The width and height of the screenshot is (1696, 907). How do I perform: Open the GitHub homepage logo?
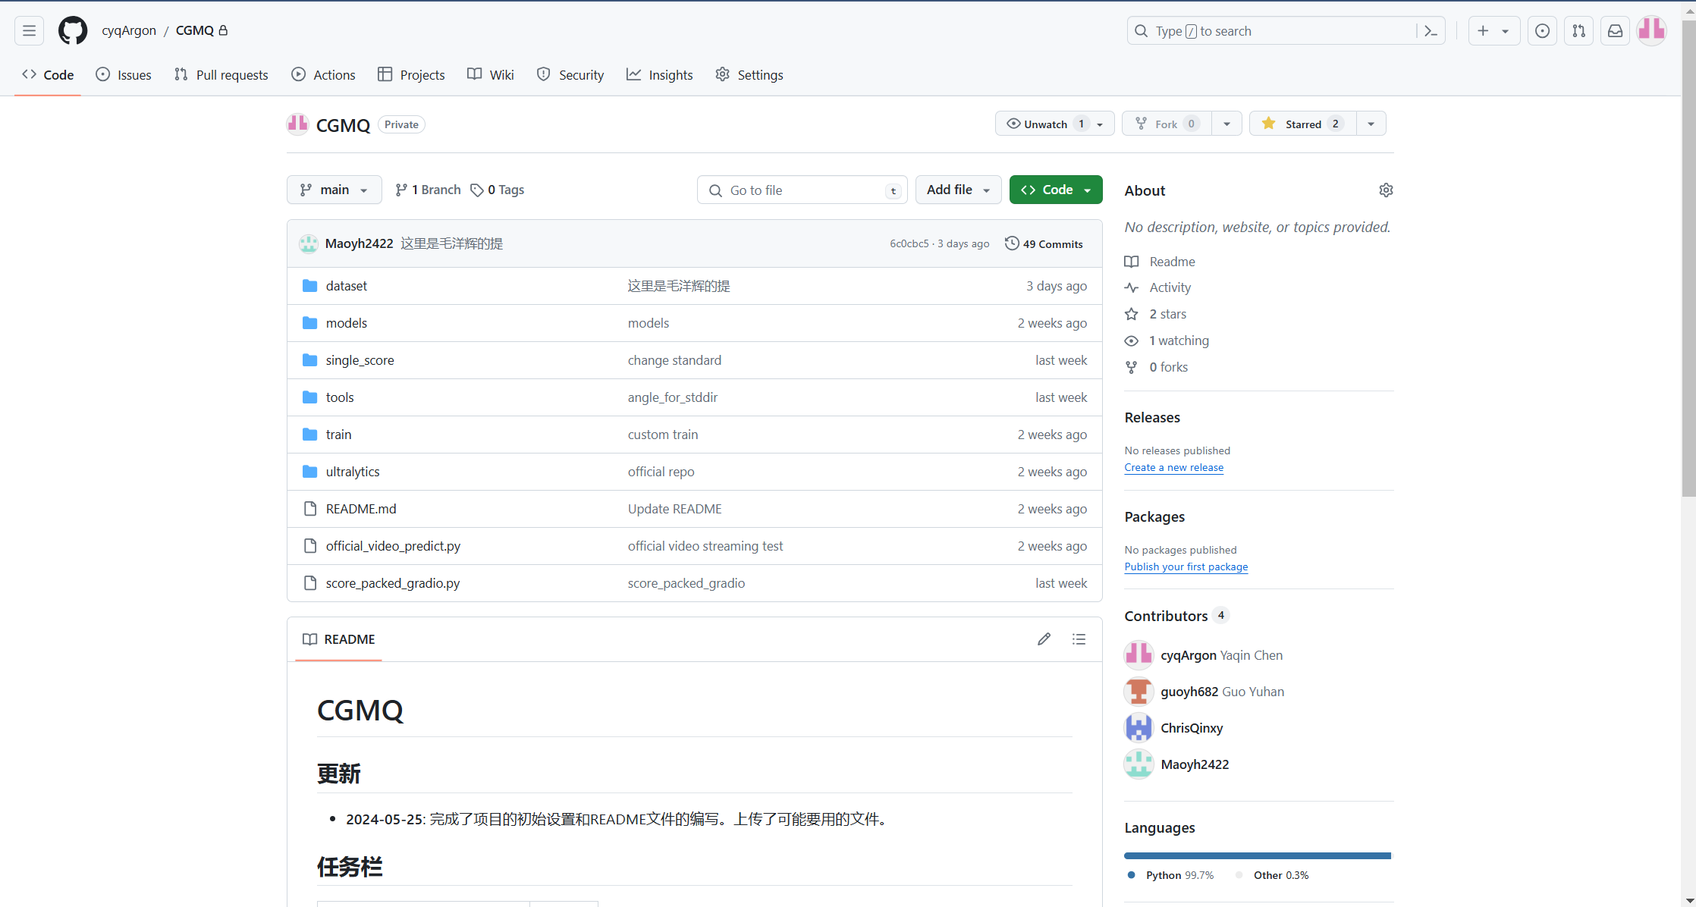pos(73,30)
